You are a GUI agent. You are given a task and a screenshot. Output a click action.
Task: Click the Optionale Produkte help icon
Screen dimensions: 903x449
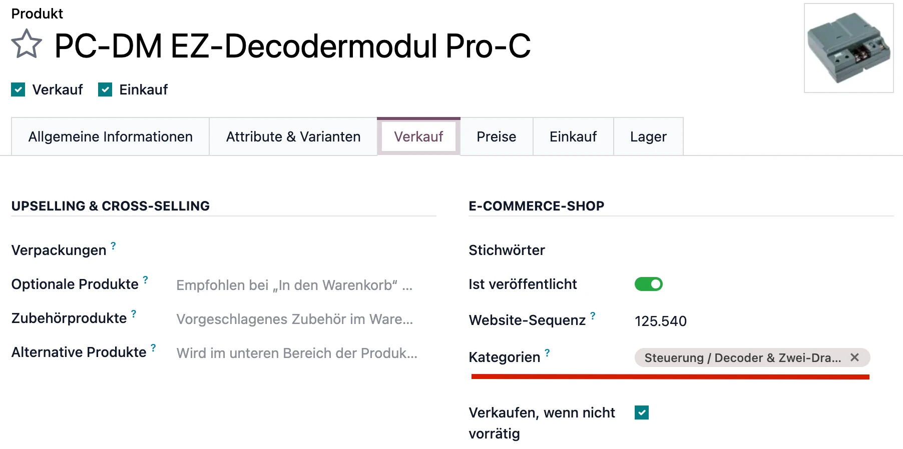[145, 280]
